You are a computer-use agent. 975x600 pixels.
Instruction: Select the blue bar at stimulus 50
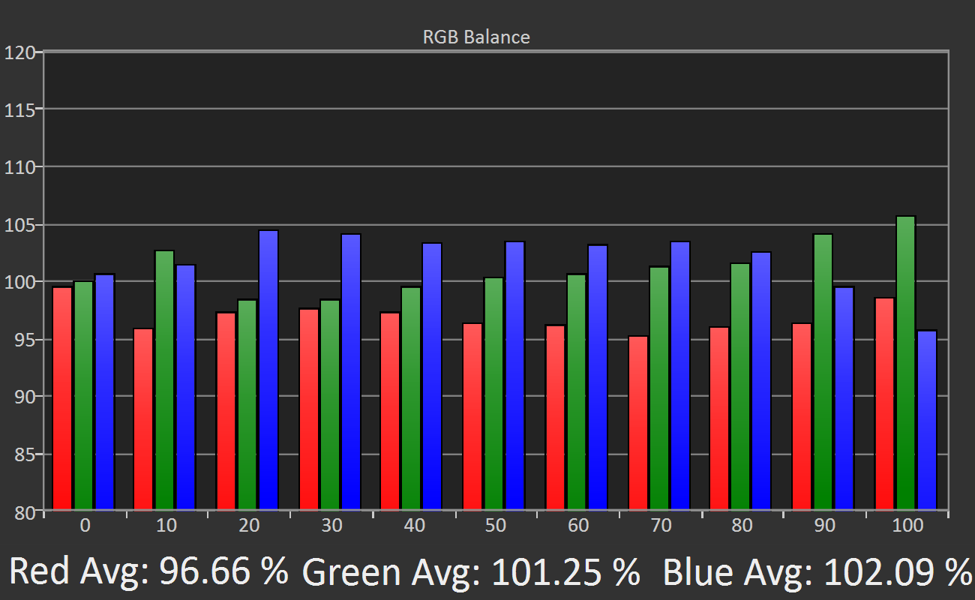tap(514, 376)
